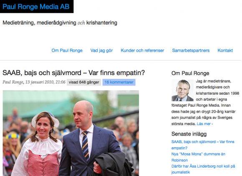242x176 pixels.
Task: Open the 'Om Paul Ronge' menu item
Action: tap(67, 50)
